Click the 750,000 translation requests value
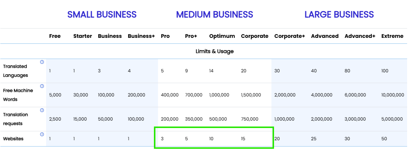409x151 pixels. 249,119
